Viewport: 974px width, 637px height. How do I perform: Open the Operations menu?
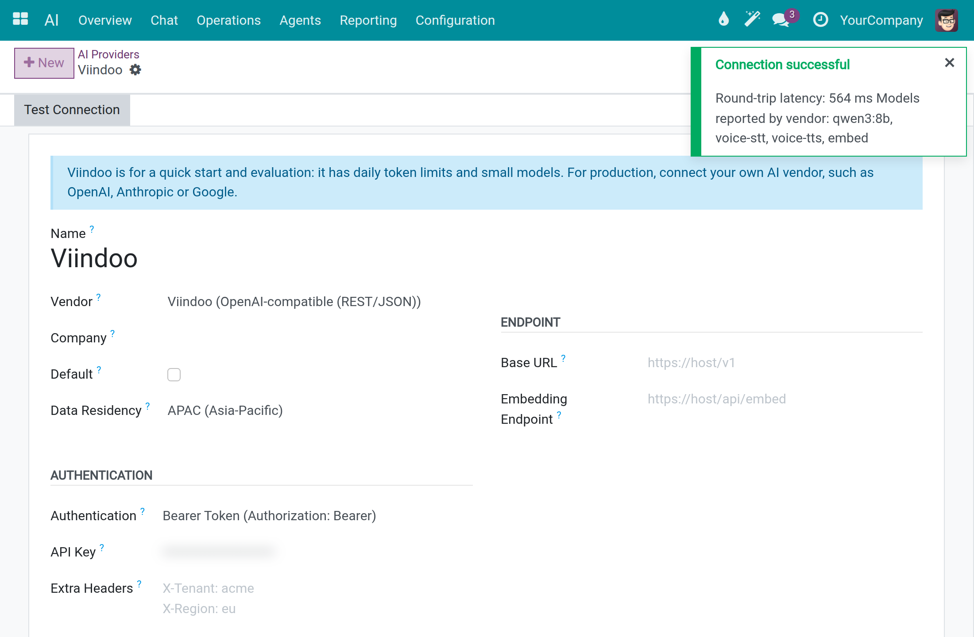(x=228, y=20)
